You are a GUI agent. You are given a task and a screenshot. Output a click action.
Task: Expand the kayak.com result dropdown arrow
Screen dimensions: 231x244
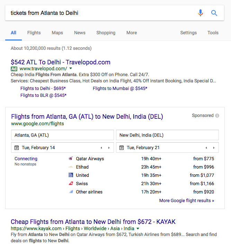point(138,228)
